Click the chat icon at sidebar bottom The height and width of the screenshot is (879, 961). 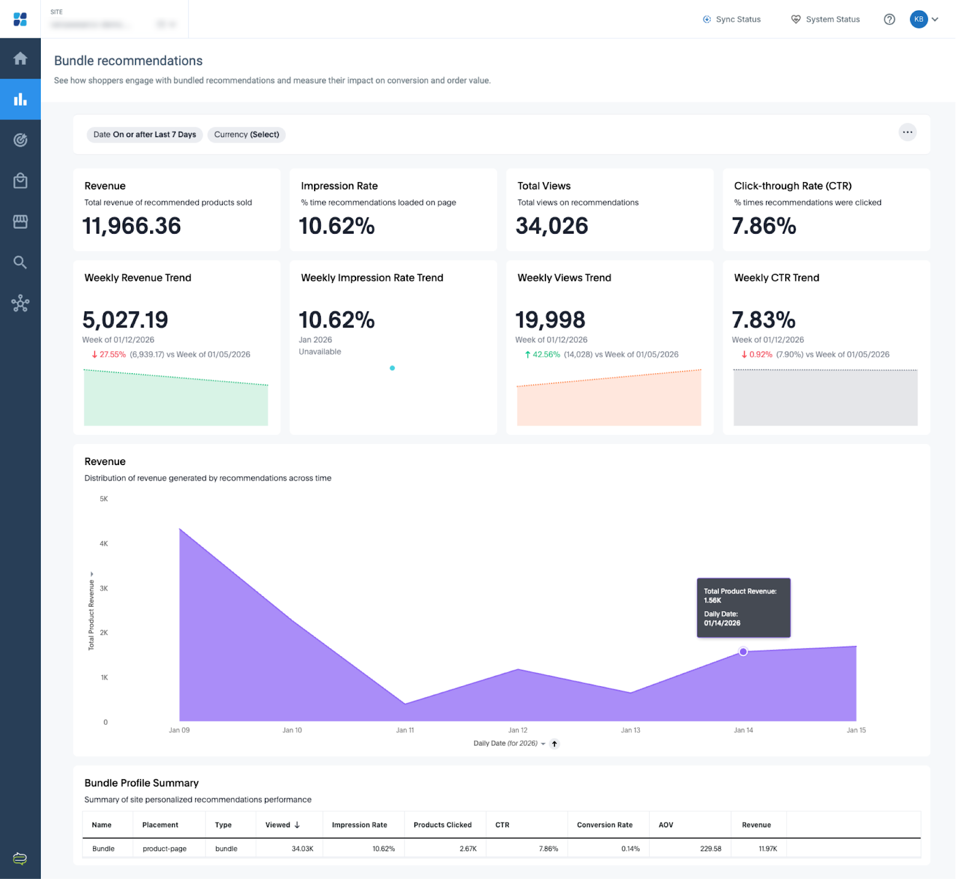[x=20, y=858]
